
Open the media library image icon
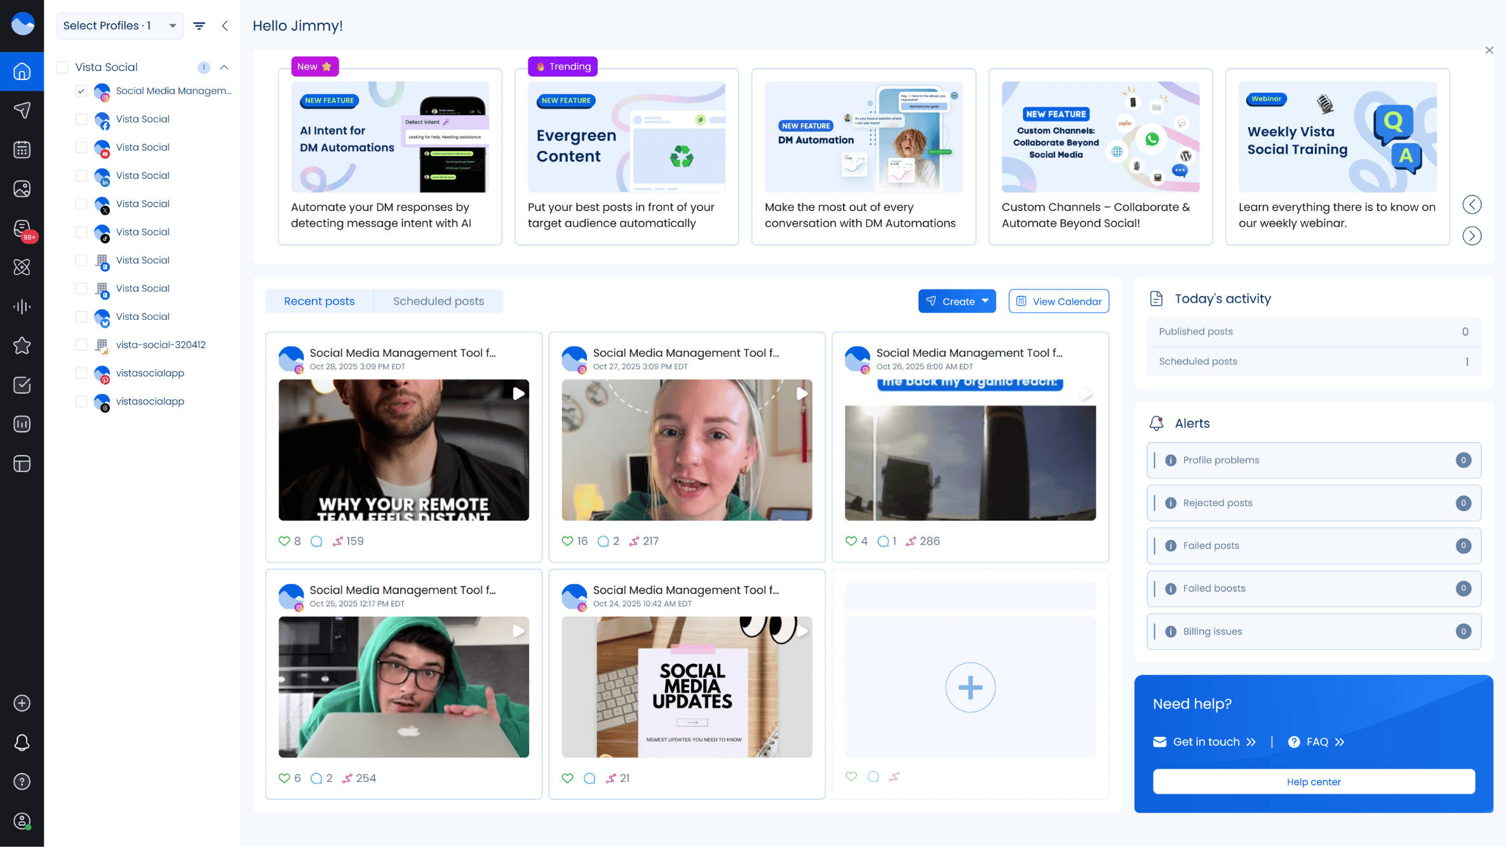click(22, 189)
